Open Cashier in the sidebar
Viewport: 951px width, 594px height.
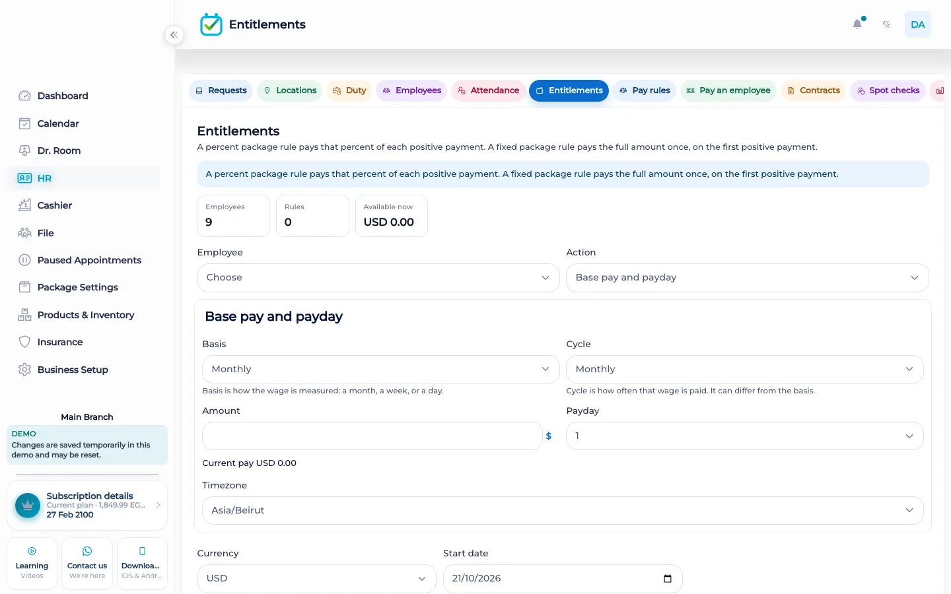tap(84, 205)
